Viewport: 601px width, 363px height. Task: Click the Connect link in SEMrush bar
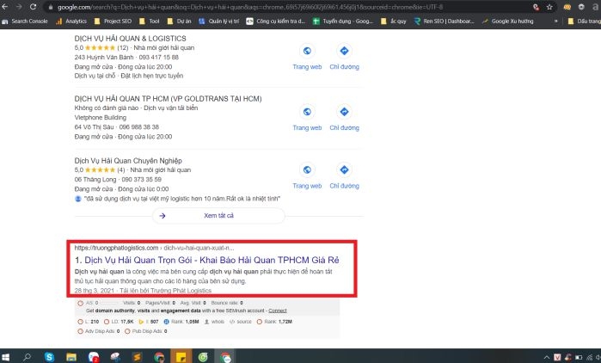tap(278, 311)
